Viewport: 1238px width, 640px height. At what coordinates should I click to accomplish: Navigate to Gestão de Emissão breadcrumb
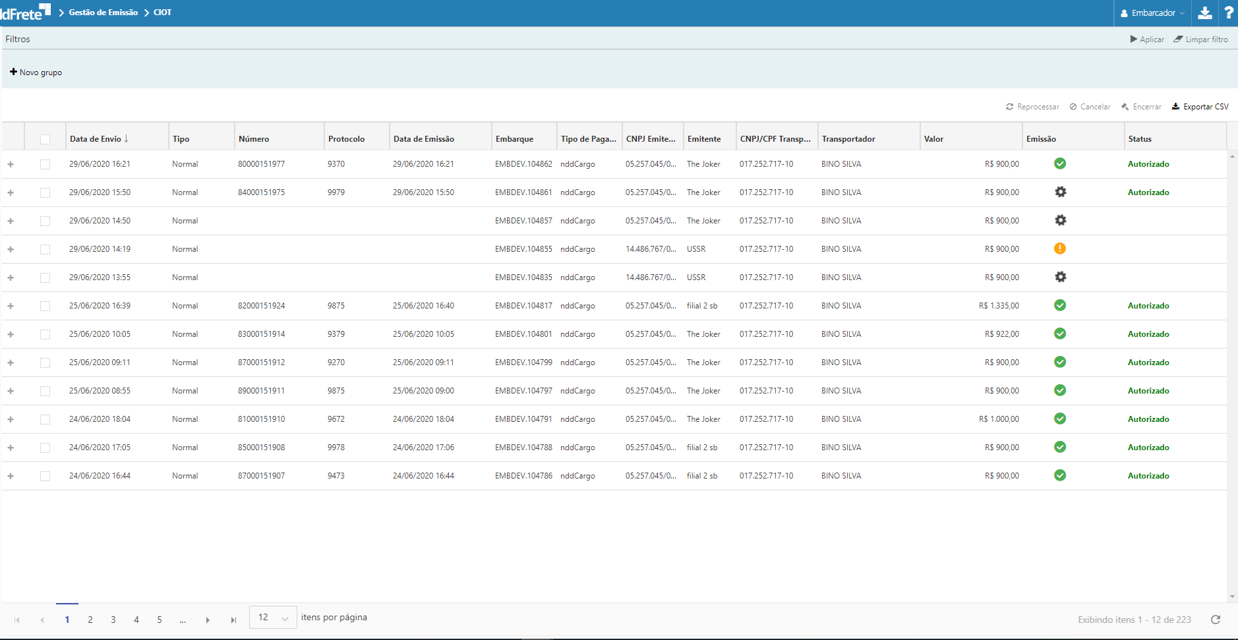click(x=103, y=13)
